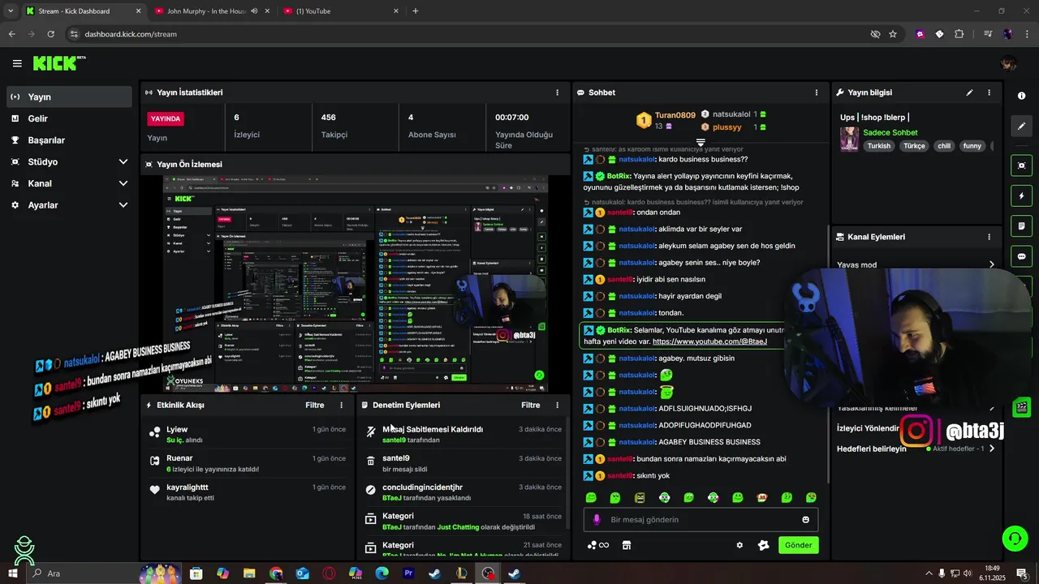This screenshot has height=584, width=1039.
Task: Open Kanal Eylemleri panel three-dot menu
Action: click(x=989, y=237)
